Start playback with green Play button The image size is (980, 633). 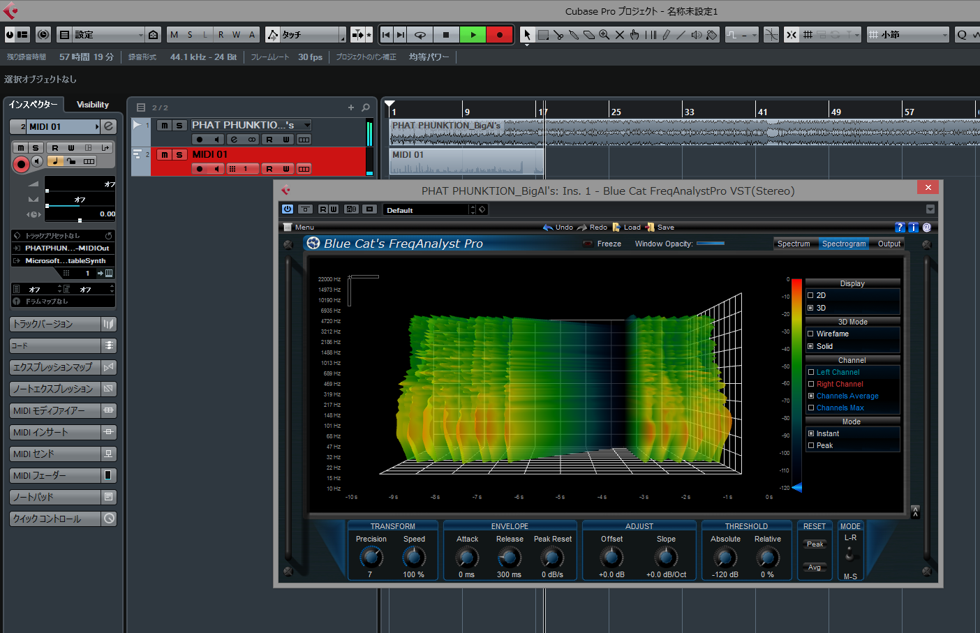coord(473,34)
